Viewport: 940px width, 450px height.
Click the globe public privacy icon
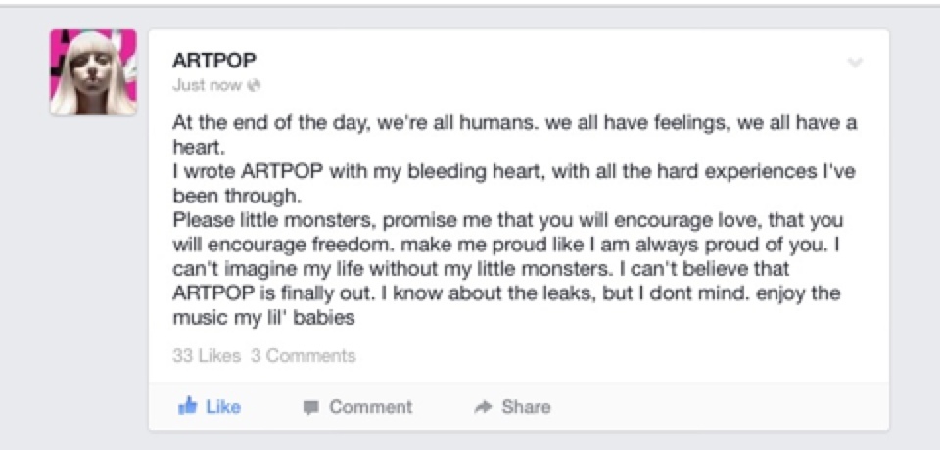pyautogui.click(x=255, y=86)
